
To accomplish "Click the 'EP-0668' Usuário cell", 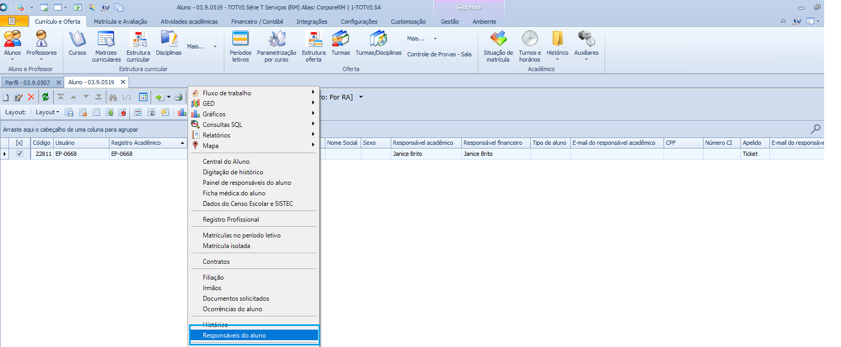I will tap(81, 154).
